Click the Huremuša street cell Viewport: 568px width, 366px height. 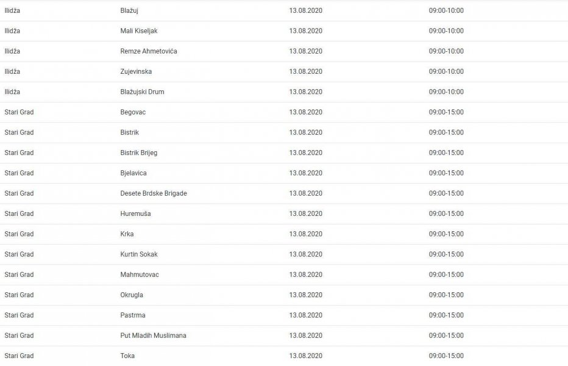[x=135, y=214]
